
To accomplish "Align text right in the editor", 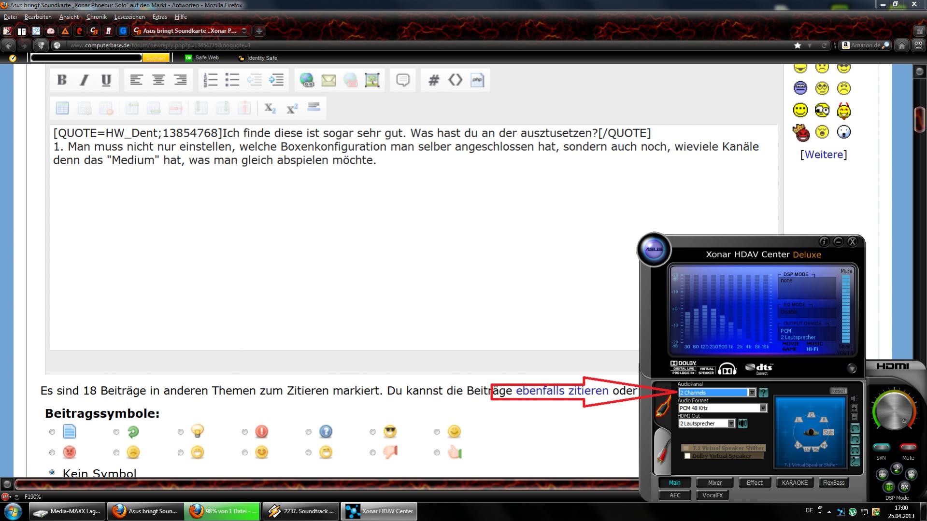I will click(181, 80).
